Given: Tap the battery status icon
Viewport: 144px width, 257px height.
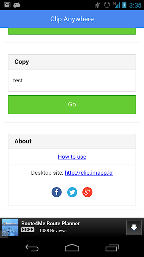Looking at the screenshot, I should pyautogui.click(x=124, y=5).
